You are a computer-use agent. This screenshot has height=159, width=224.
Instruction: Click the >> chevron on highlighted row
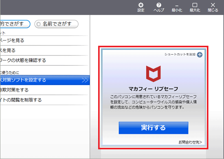(x=85, y=80)
